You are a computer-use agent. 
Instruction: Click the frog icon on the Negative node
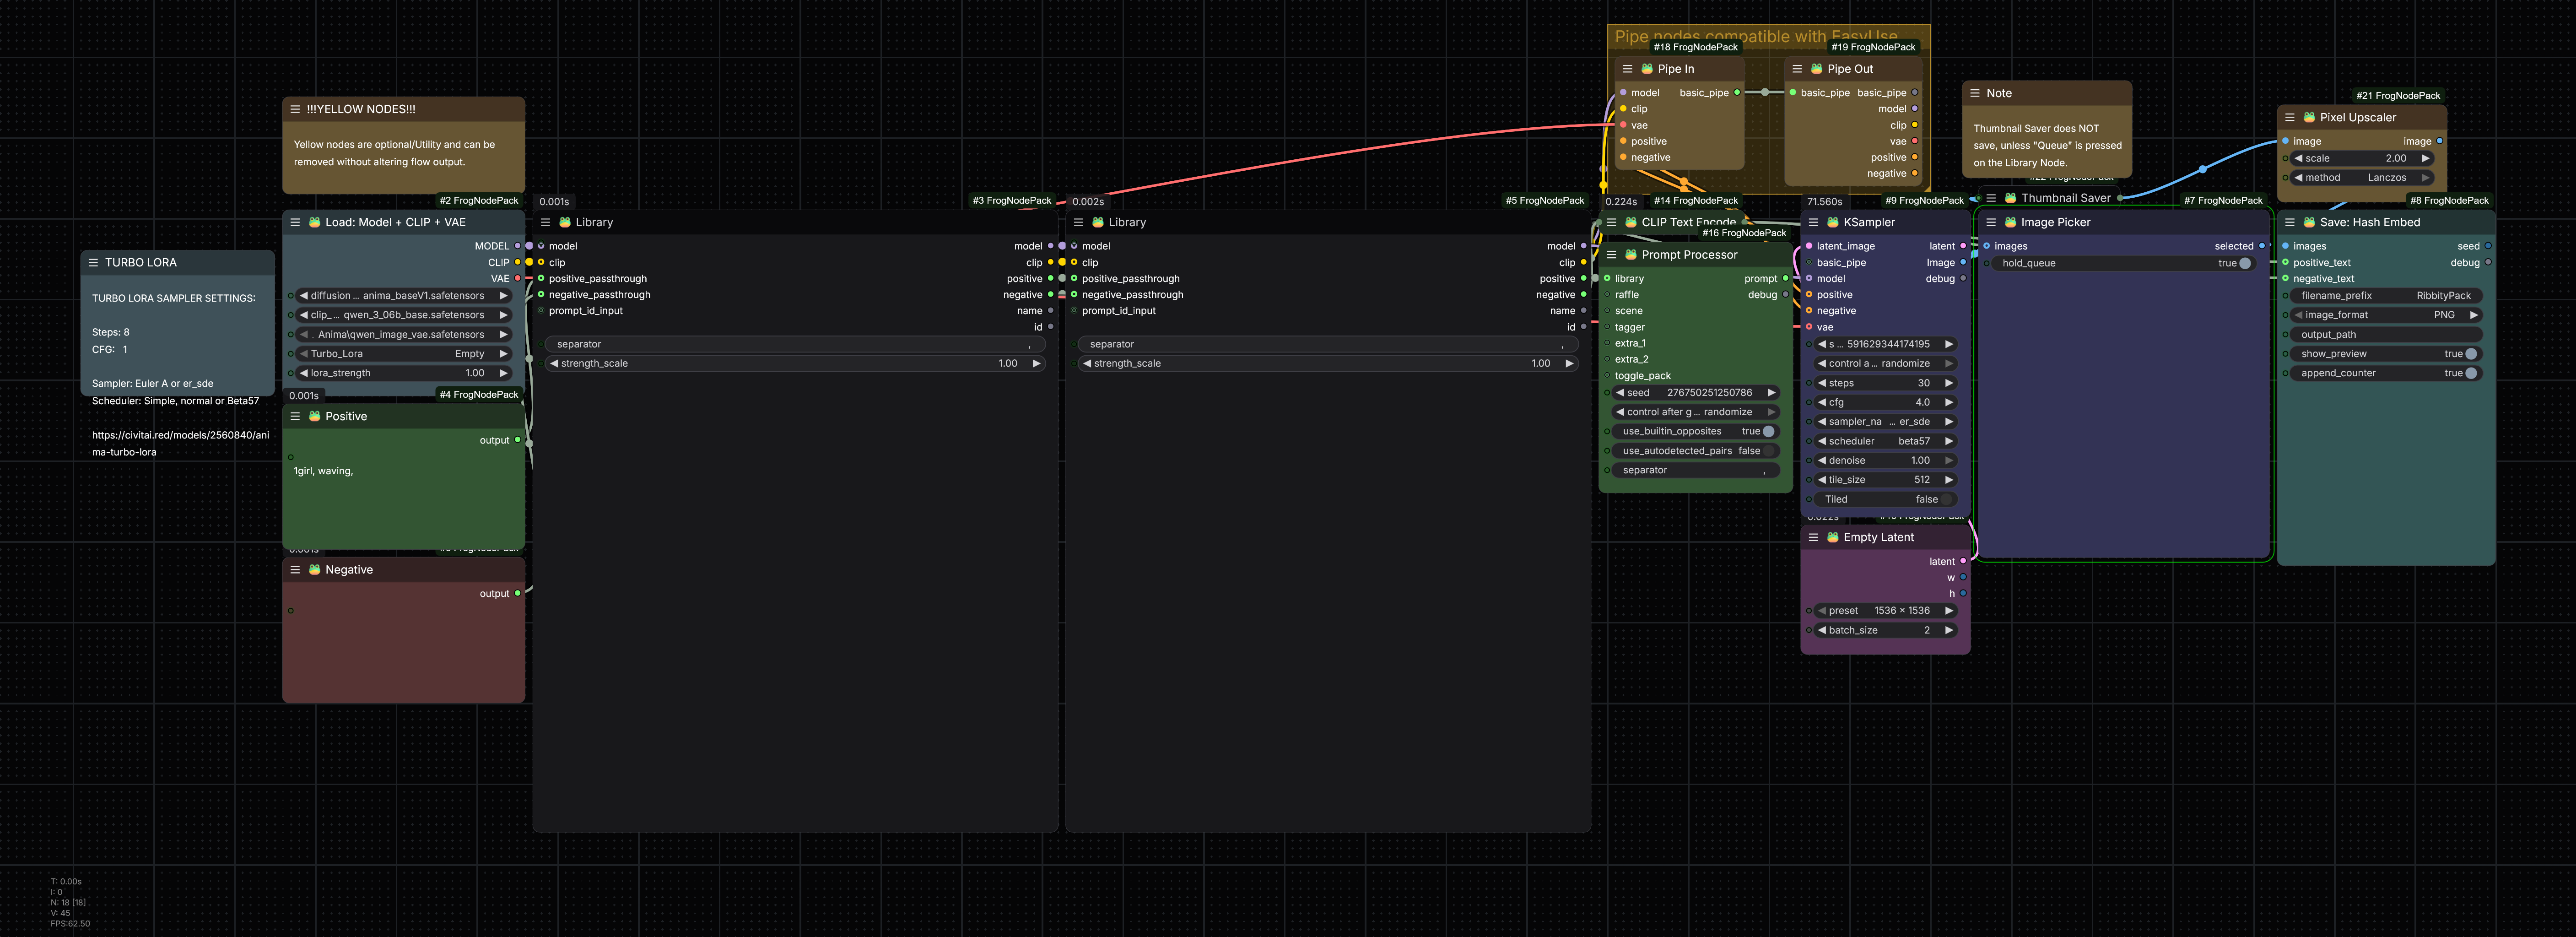pos(314,569)
